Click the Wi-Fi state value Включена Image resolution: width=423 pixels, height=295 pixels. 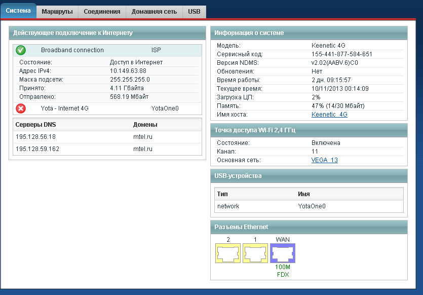coord(326,143)
